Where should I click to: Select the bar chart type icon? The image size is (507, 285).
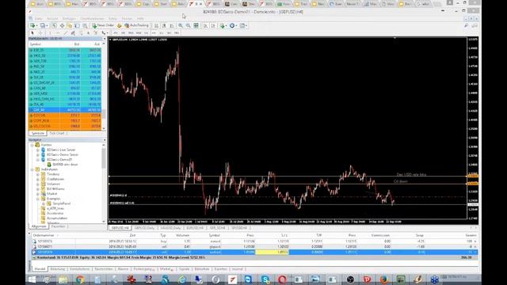(157, 25)
